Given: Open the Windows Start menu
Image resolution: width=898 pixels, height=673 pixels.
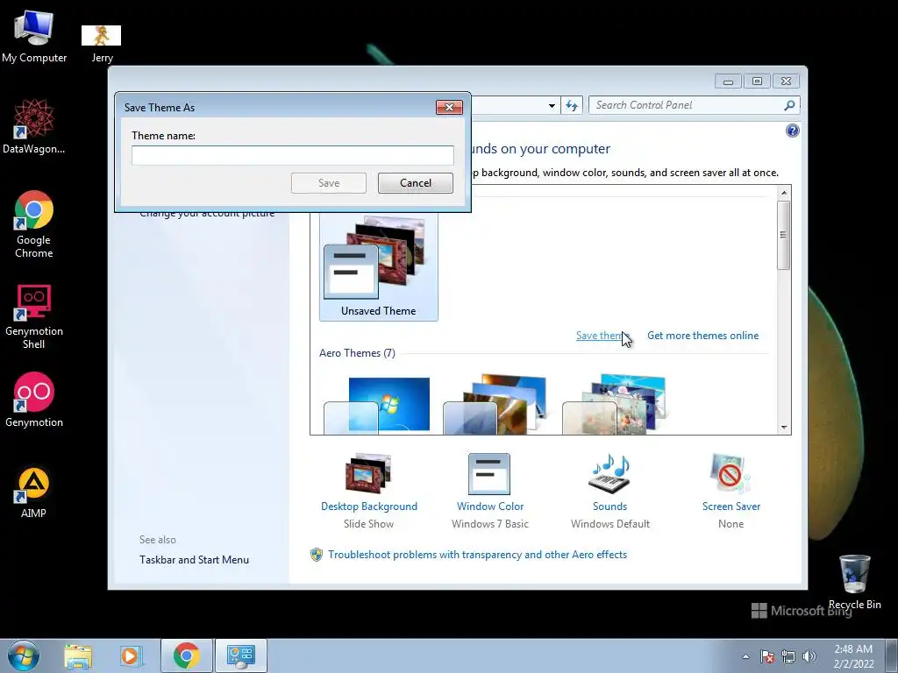Looking at the screenshot, I should [x=24, y=655].
